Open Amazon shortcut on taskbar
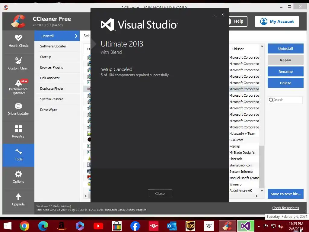Viewport: 309px width, 232px height. tap(62, 226)
